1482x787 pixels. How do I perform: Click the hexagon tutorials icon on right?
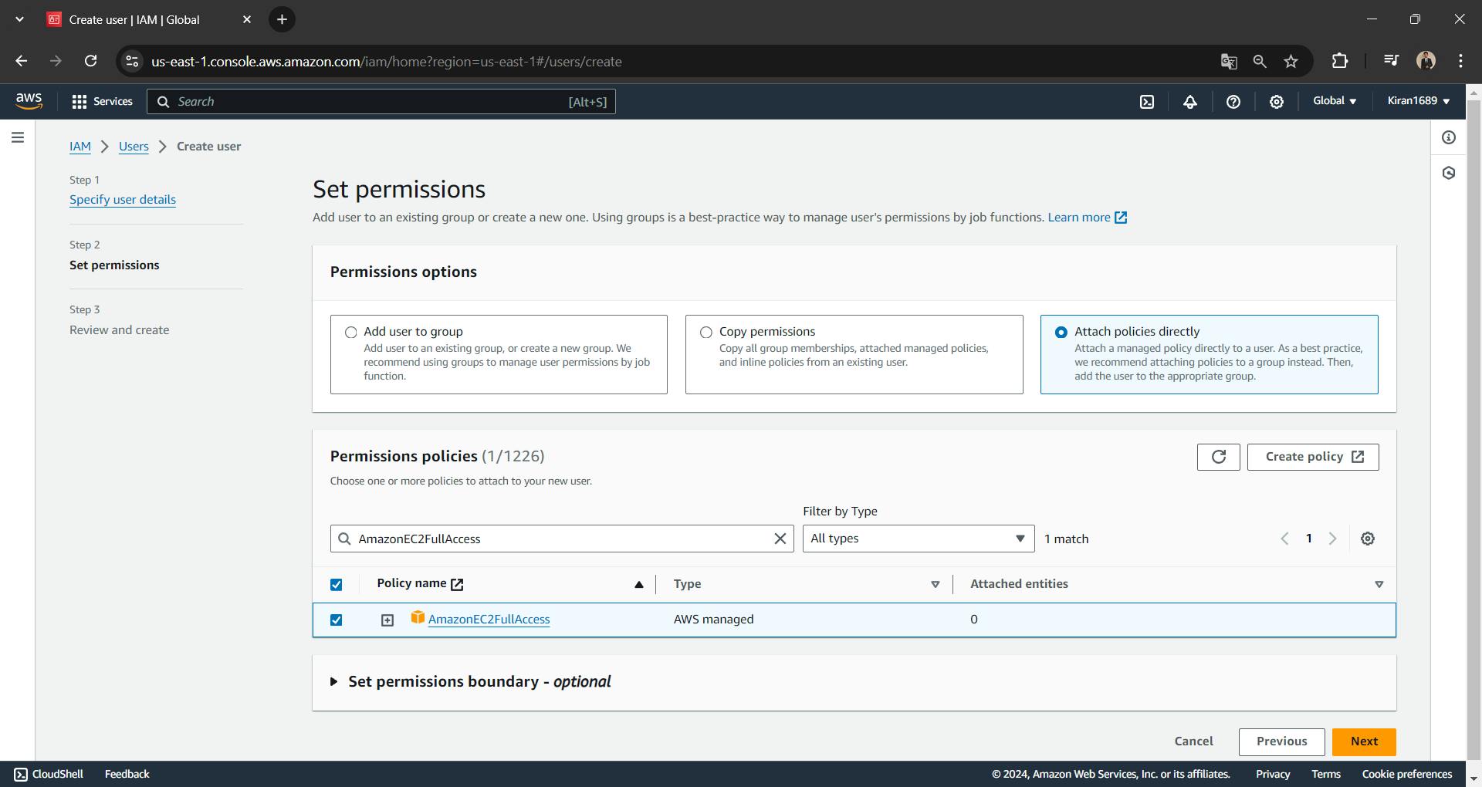[1449, 173]
